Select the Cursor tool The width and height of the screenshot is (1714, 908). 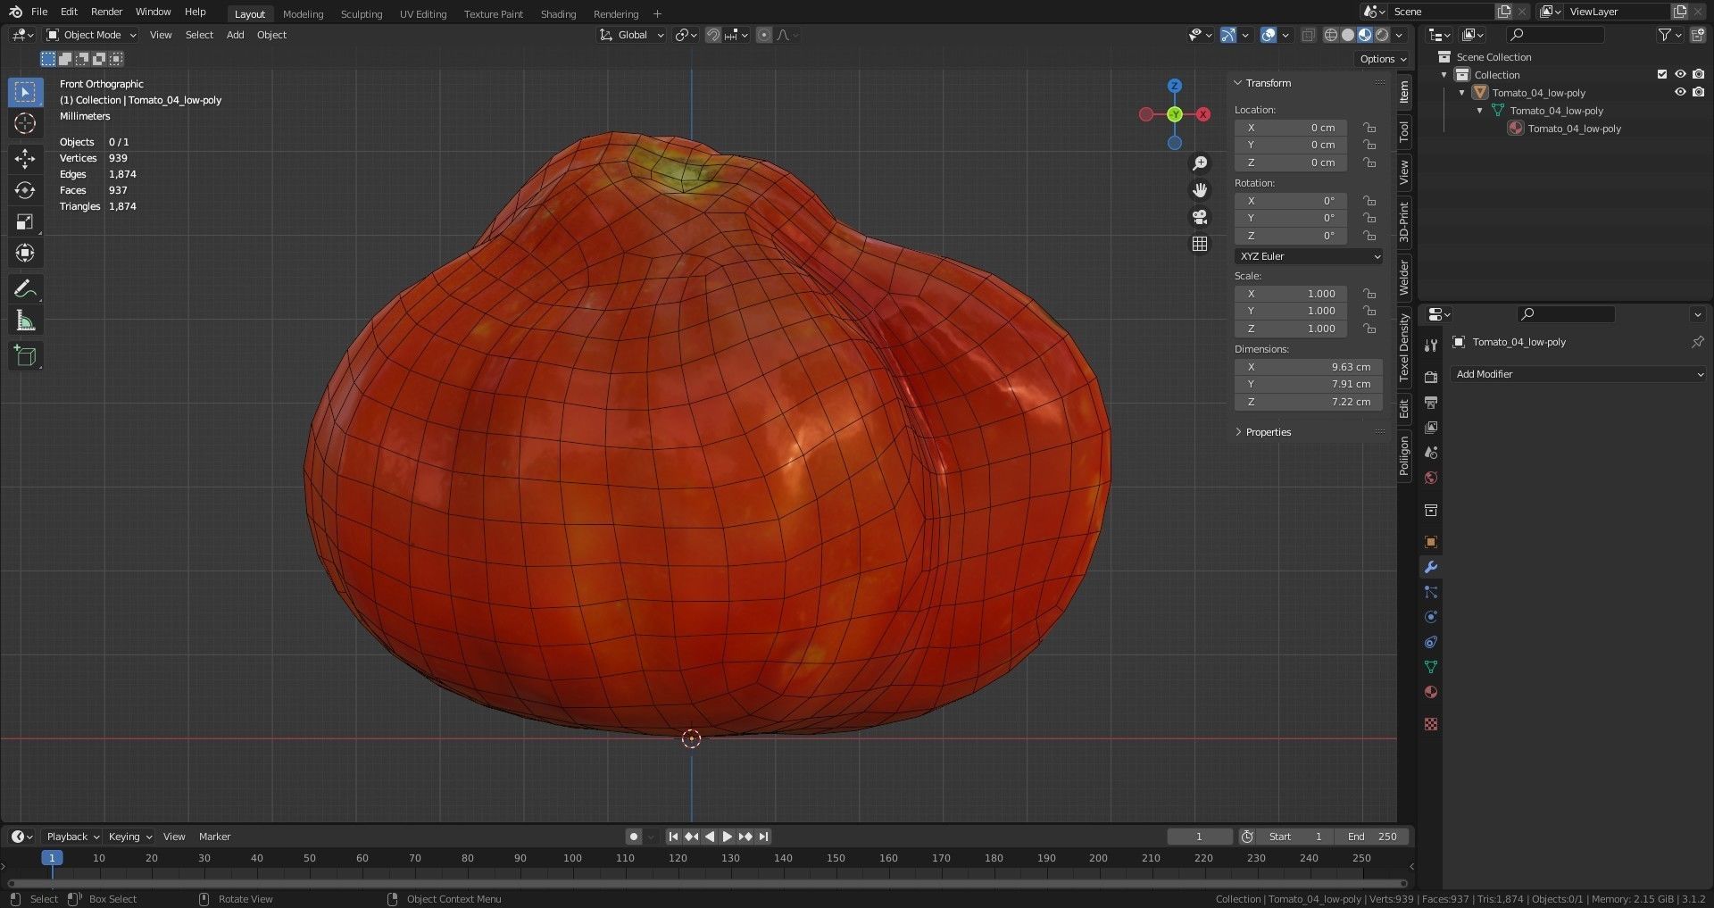(x=25, y=123)
